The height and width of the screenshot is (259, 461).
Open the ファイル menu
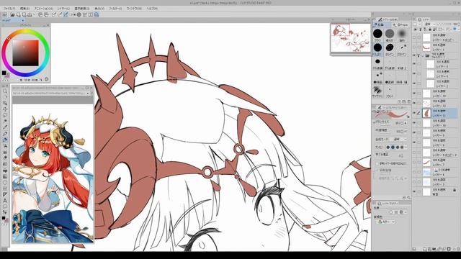[9, 9]
